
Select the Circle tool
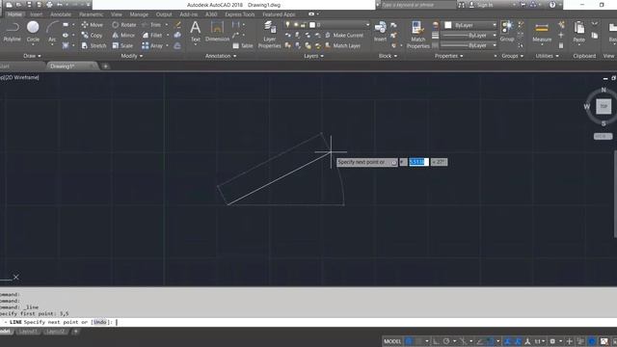[x=33, y=32]
